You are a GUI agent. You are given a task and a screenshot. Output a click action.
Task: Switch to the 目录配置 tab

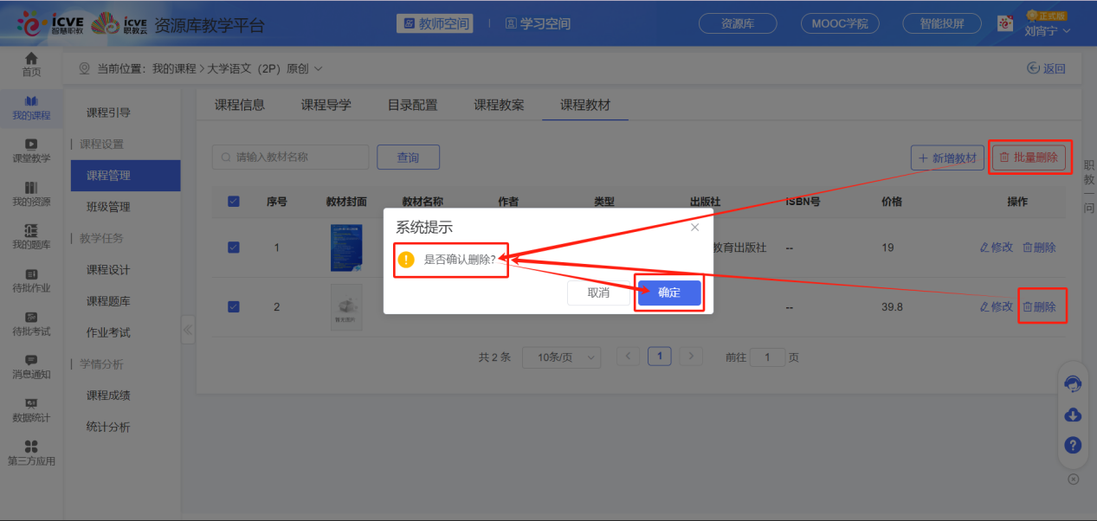click(413, 104)
